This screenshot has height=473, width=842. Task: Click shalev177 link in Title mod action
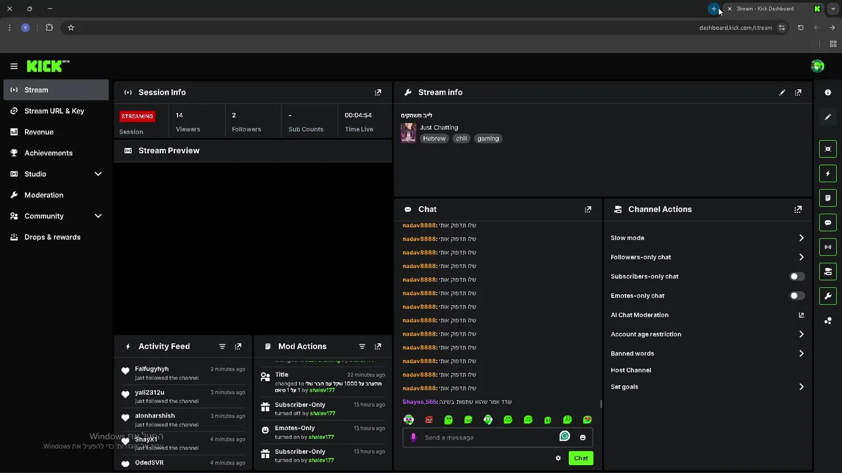pos(322,390)
